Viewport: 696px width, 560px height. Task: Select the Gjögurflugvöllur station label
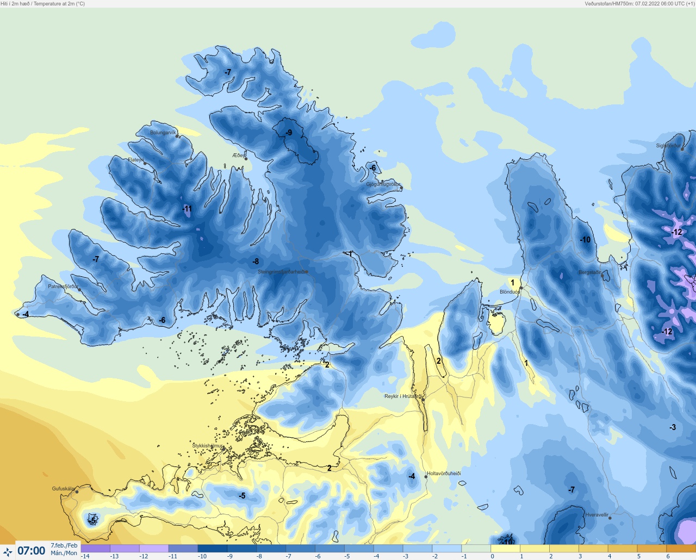tap(383, 184)
